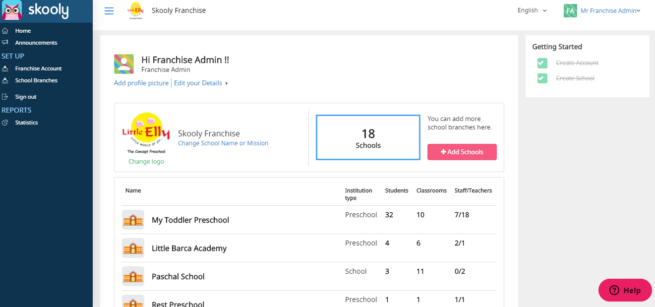The height and width of the screenshot is (307, 655).
Task: Click the Little Elly logo in header
Action: click(x=136, y=10)
